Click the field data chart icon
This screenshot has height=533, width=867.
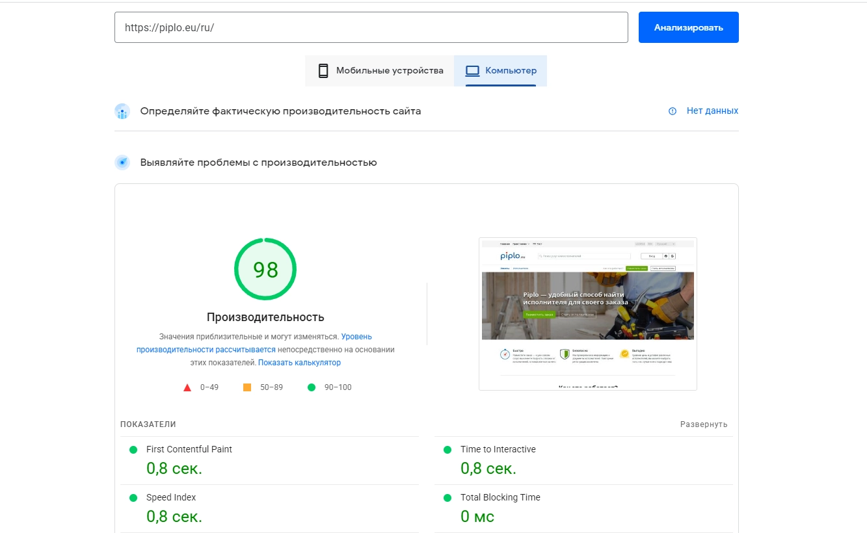(122, 111)
